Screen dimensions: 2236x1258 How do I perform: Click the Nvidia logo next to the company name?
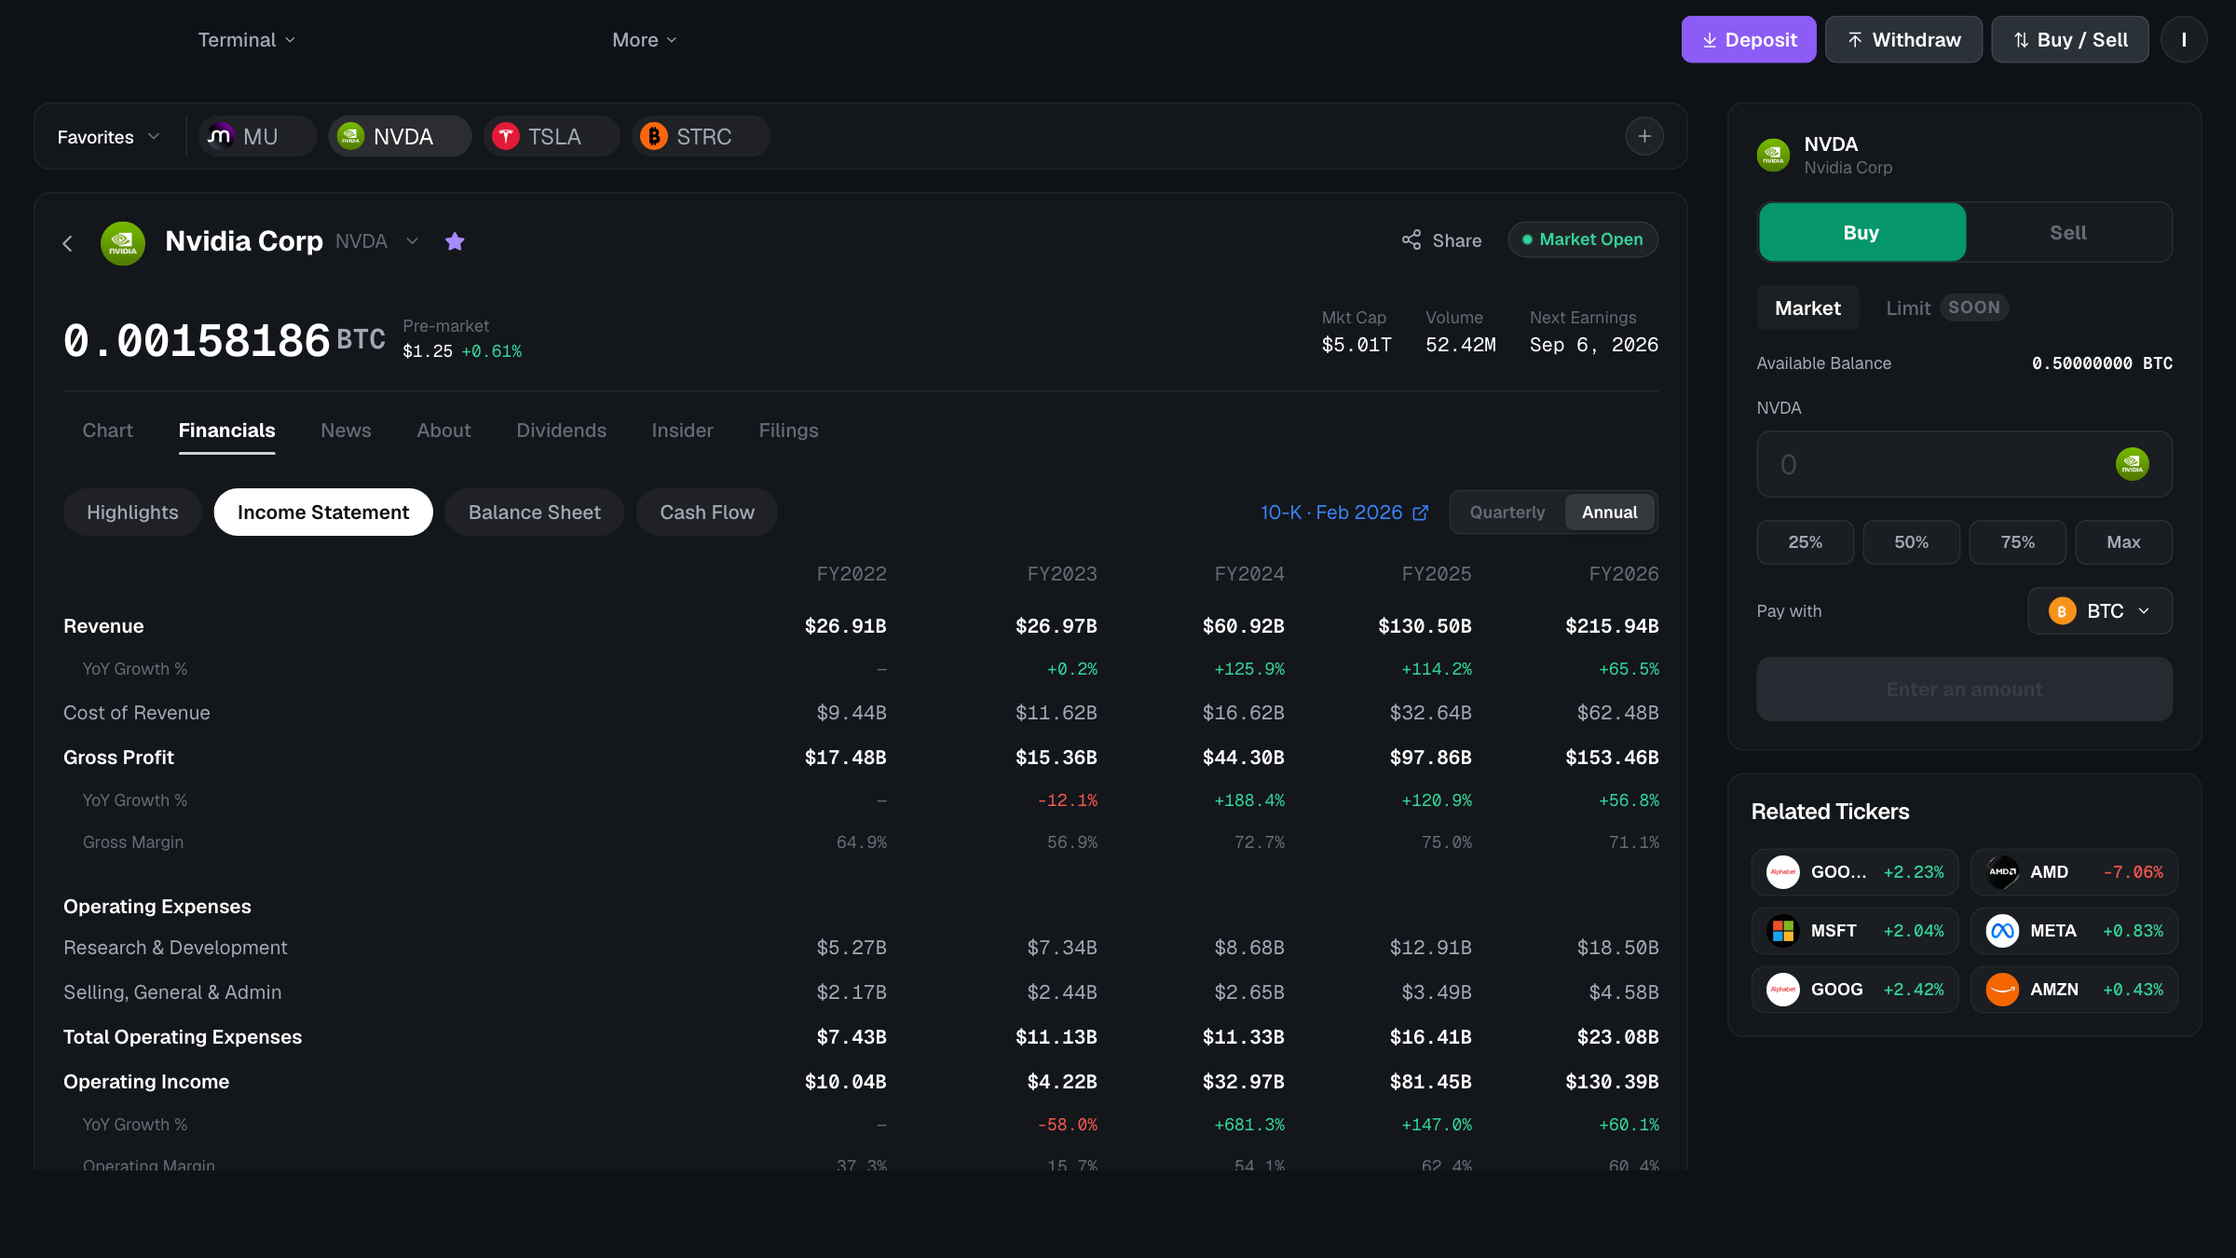(123, 243)
